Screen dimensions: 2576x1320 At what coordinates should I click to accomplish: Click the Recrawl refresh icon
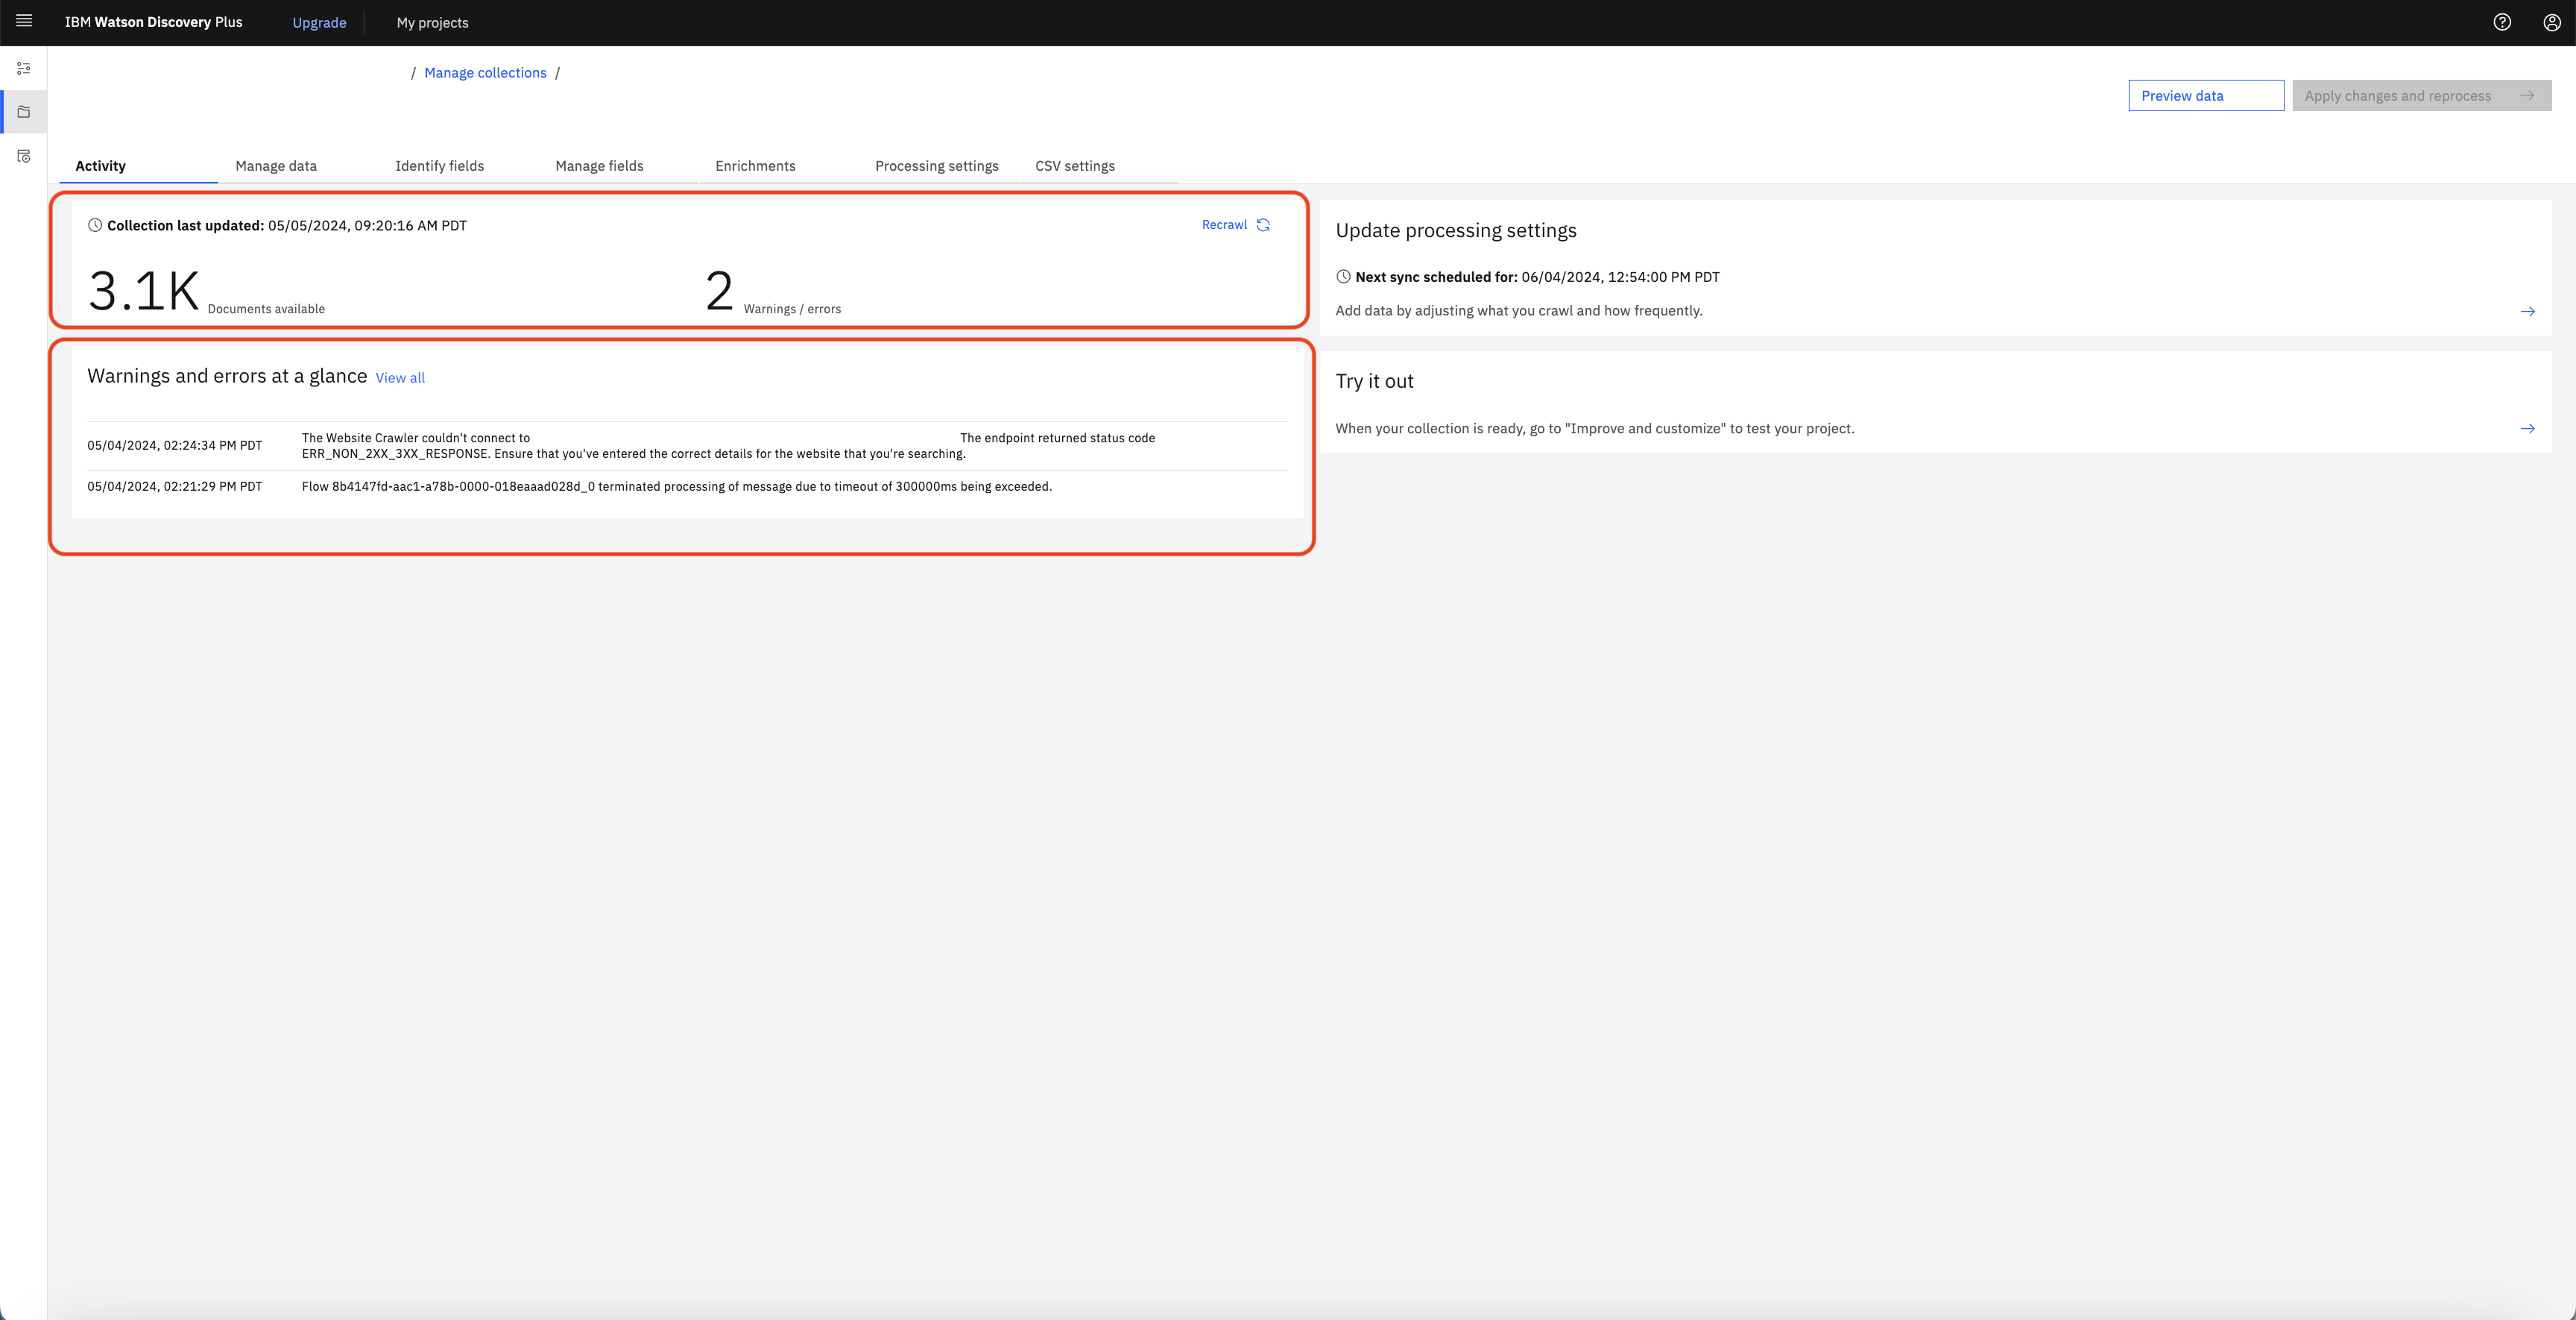coord(1263,225)
